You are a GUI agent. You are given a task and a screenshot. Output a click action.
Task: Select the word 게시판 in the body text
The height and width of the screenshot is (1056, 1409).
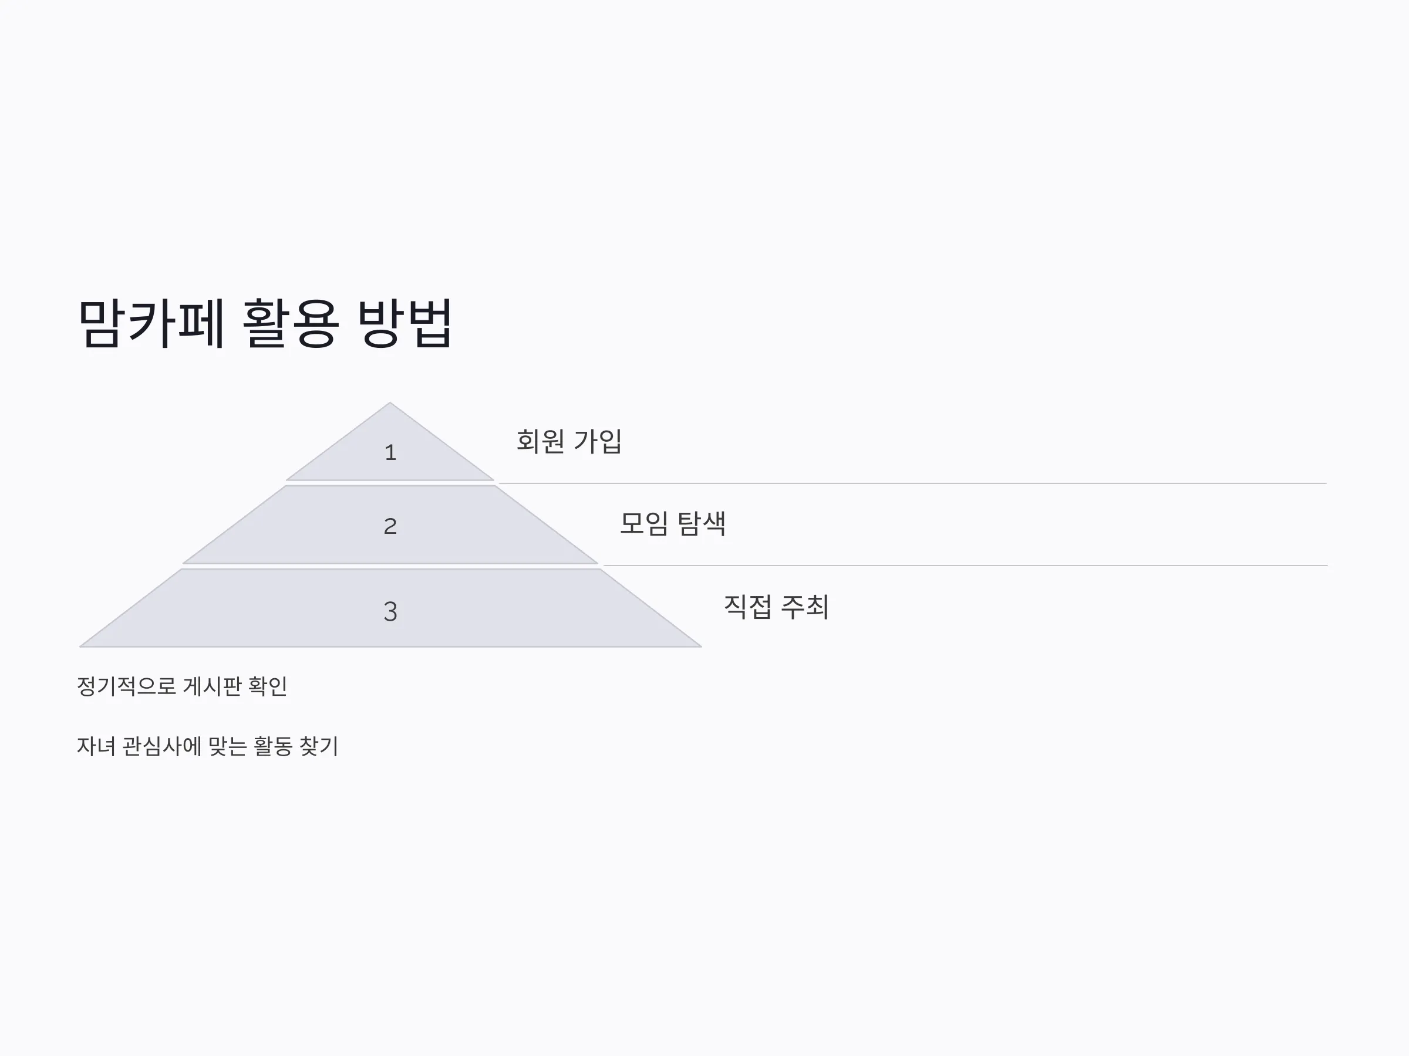tap(212, 686)
